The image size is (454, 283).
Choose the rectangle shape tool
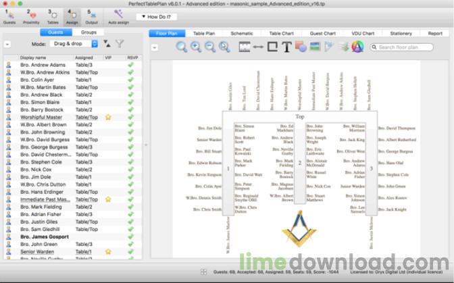pos(272,47)
